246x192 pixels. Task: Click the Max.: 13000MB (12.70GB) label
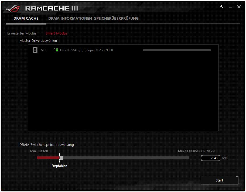[196, 151]
